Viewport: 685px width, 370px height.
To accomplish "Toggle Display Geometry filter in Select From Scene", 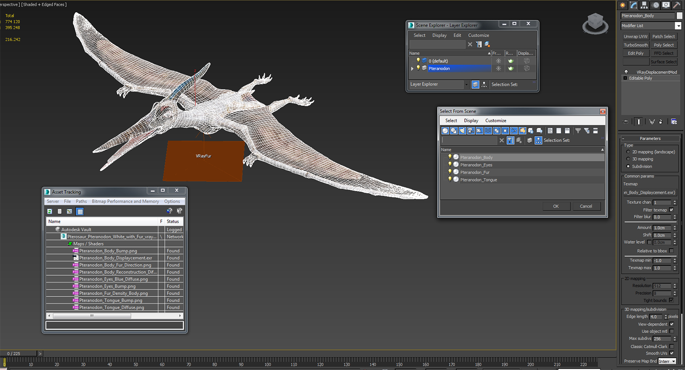I will 445,131.
